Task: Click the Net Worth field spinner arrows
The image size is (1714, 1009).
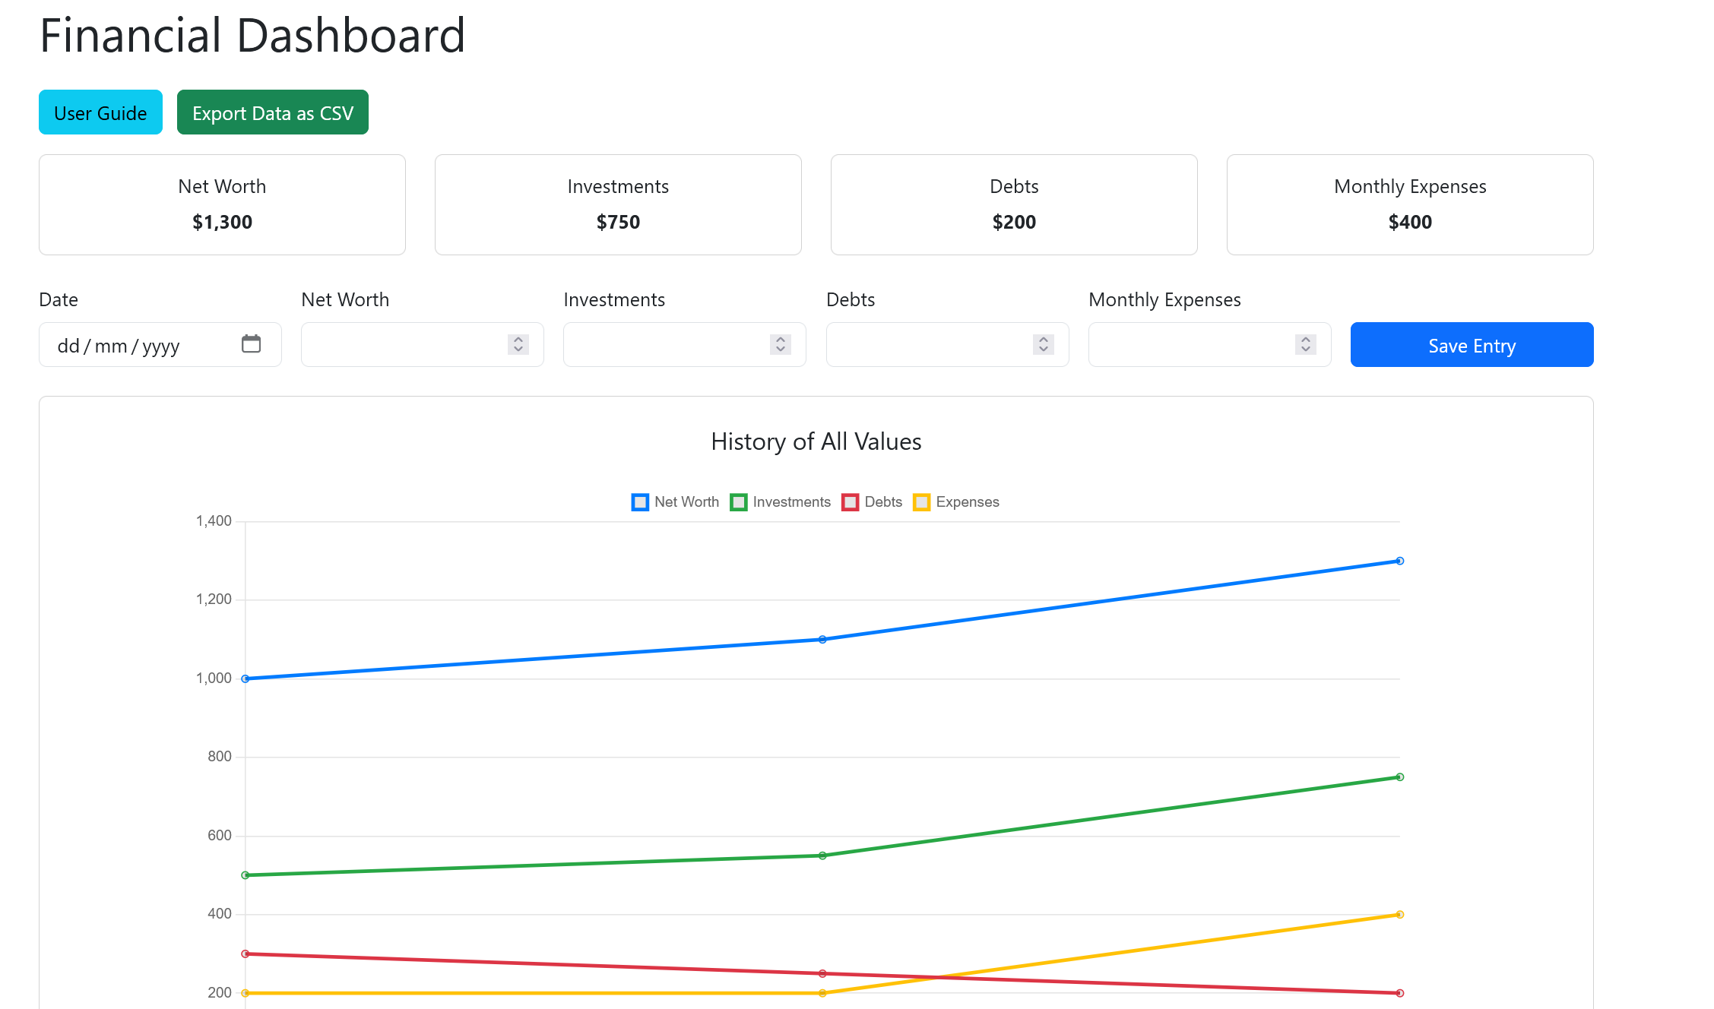Action: click(x=518, y=345)
